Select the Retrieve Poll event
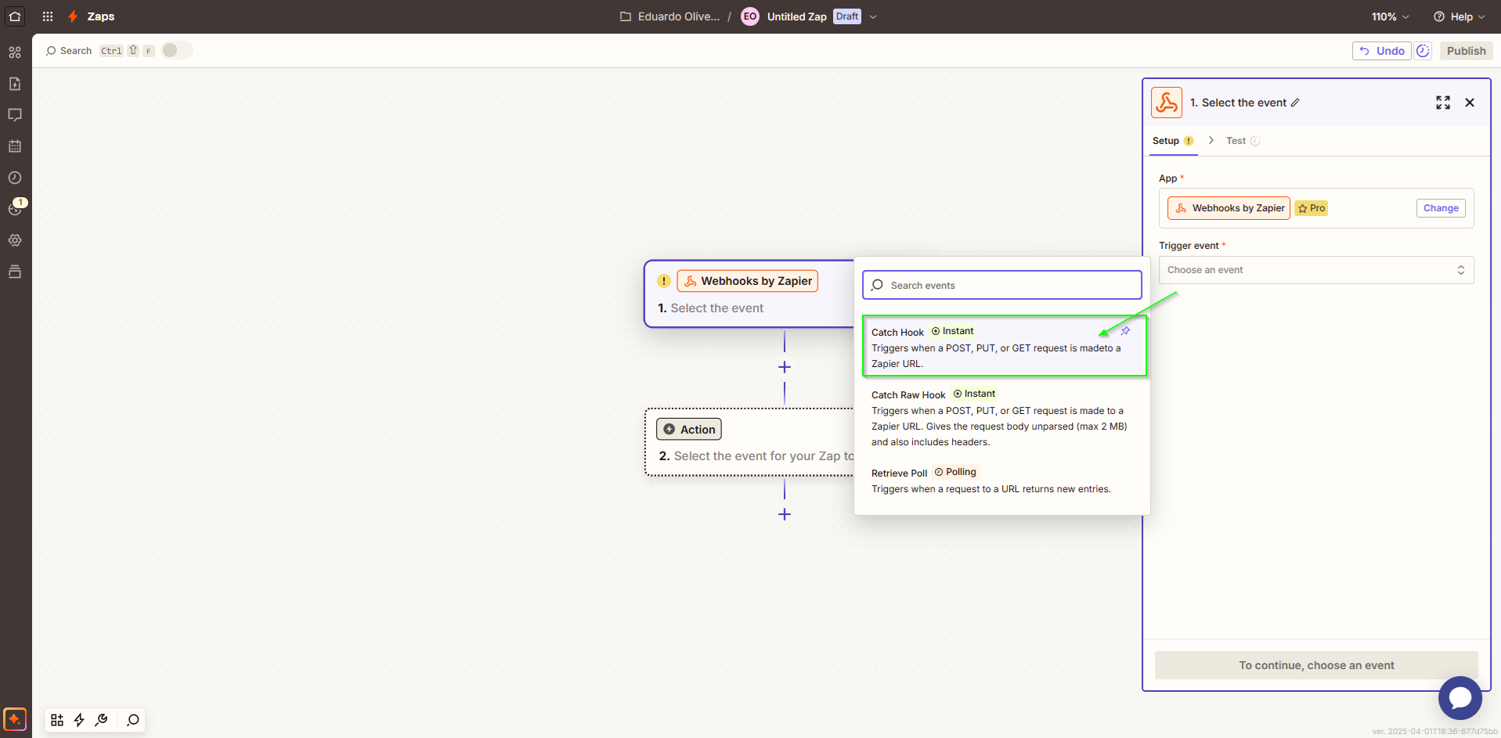1501x738 pixels. (x=1001, y=481)
